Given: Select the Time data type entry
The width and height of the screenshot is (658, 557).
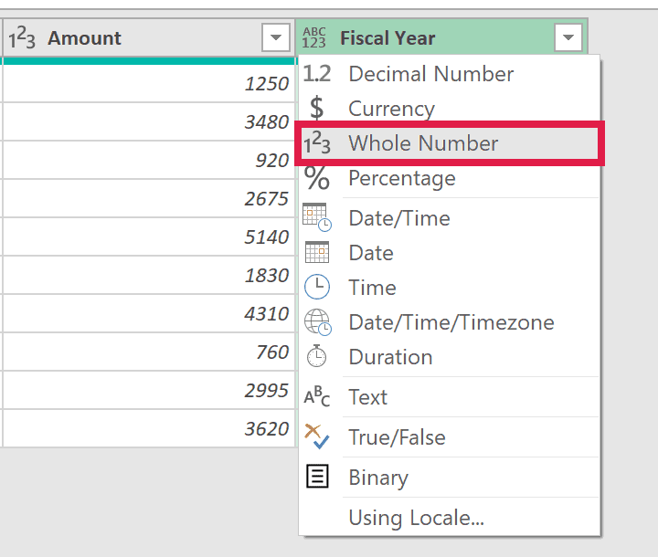Looking at the screenshot, I should tap(449, 288).
